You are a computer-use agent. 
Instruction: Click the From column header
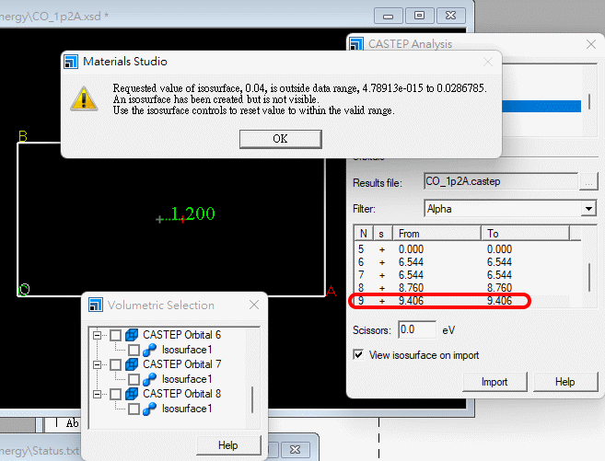(437, 234)
